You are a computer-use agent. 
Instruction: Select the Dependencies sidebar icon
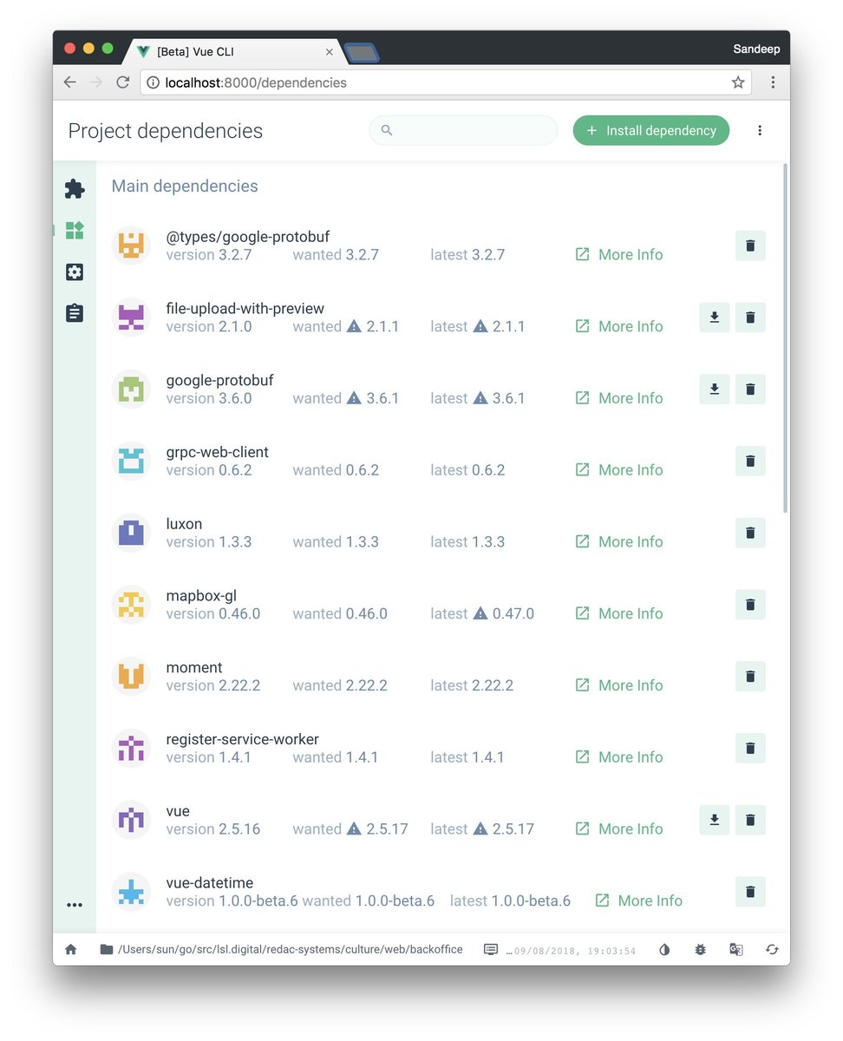click(75, 231)
